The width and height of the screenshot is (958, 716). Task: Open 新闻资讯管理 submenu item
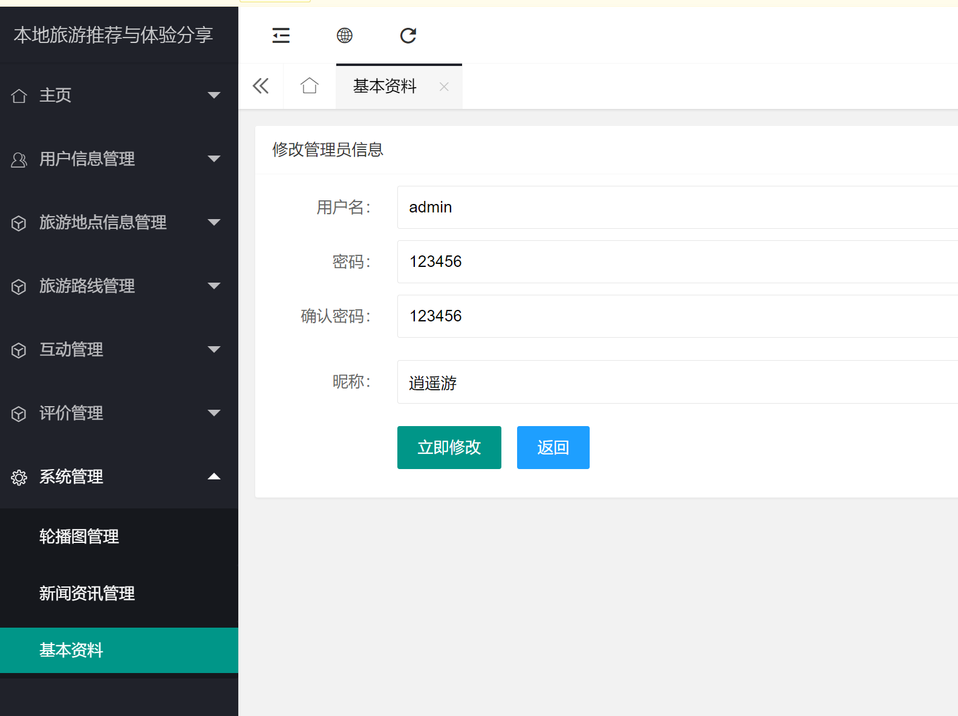coord(119,593)
